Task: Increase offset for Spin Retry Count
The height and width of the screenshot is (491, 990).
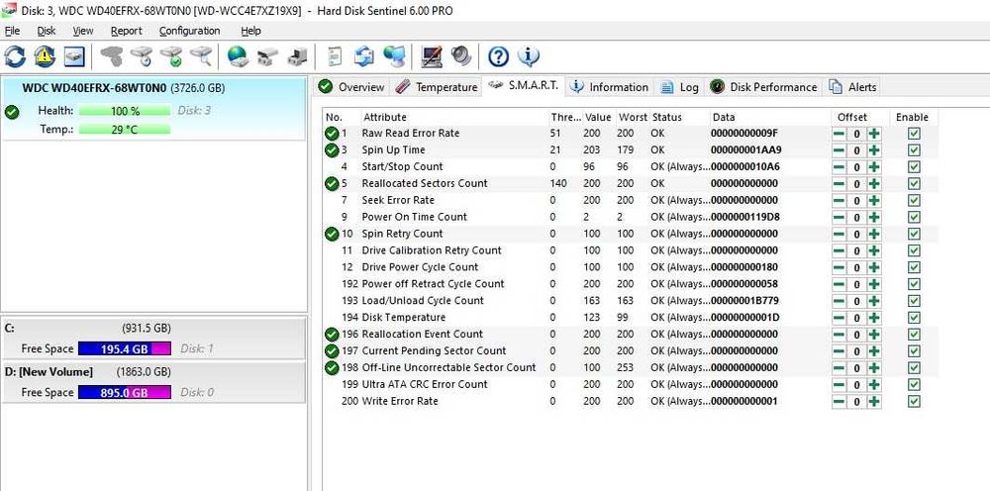Action: (874, 234)
